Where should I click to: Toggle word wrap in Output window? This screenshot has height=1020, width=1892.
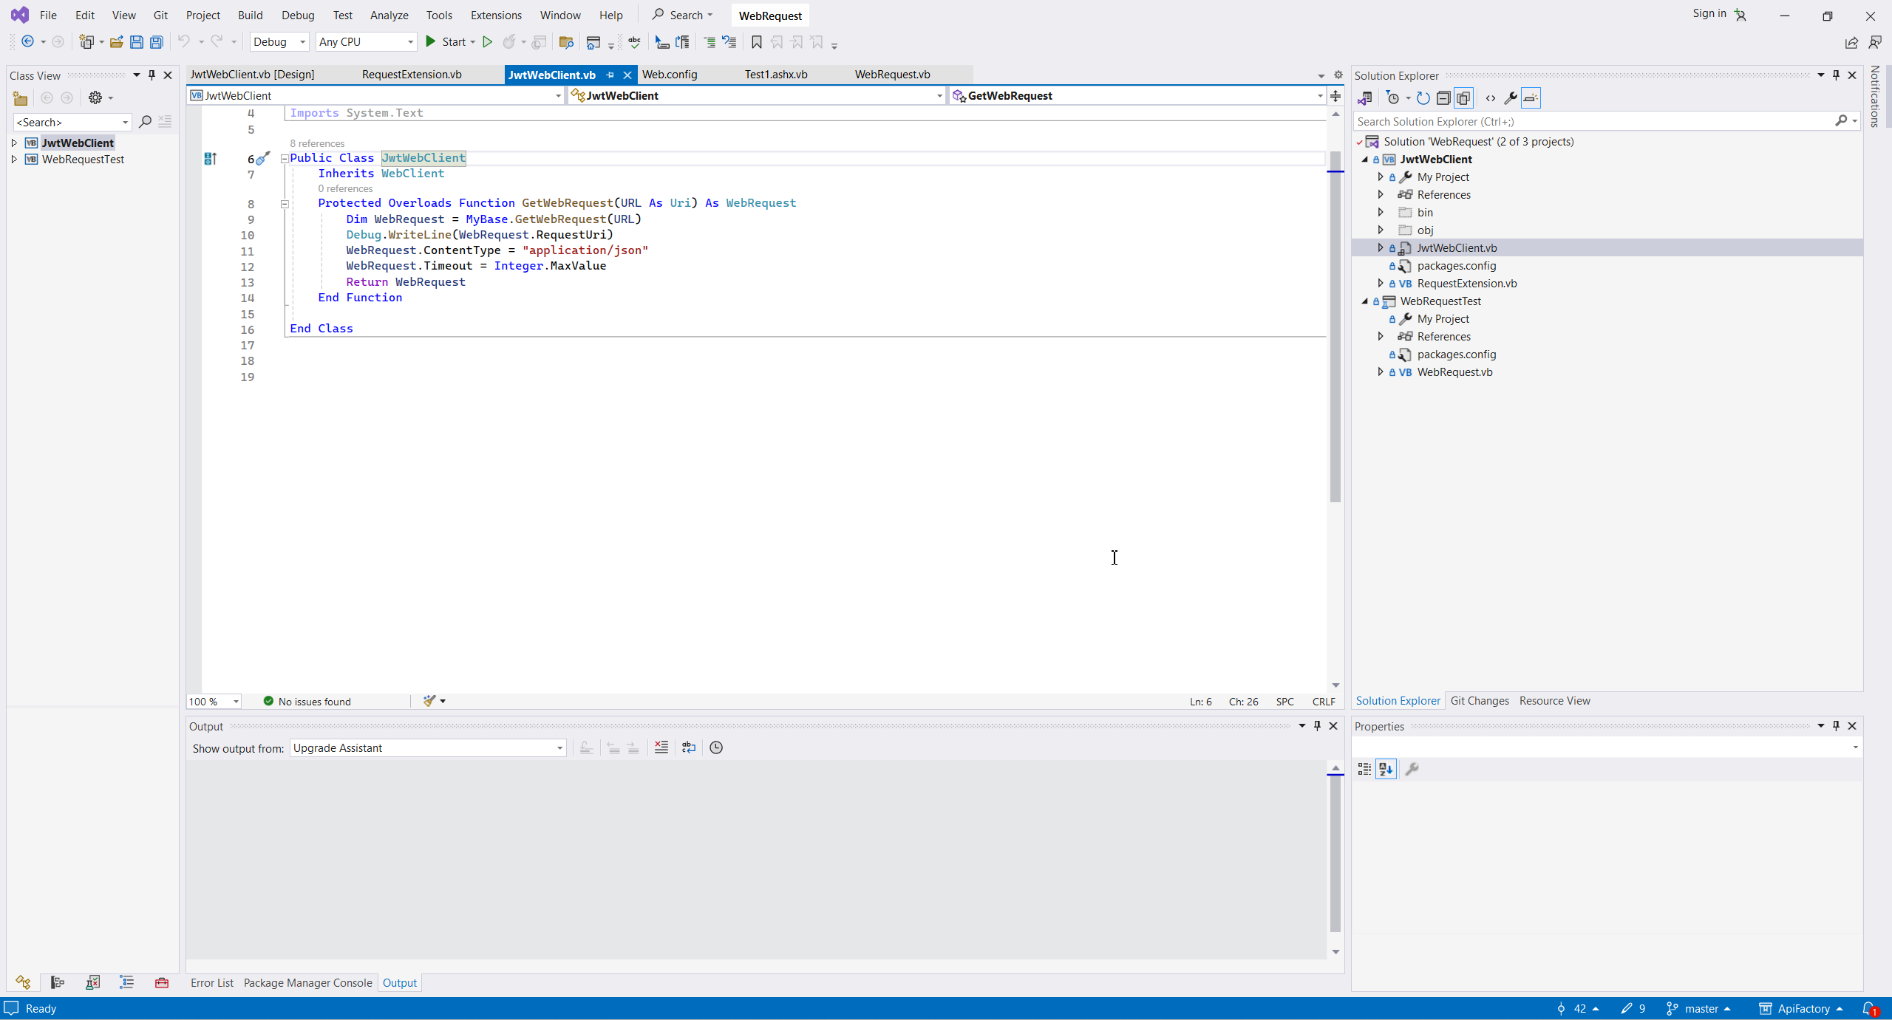tap(689, 747)
